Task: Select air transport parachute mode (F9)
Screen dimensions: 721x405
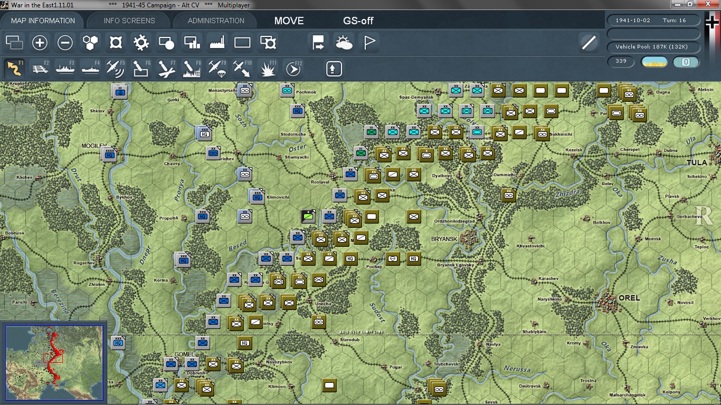Action: pyautogui.click(x=216, y=69)
